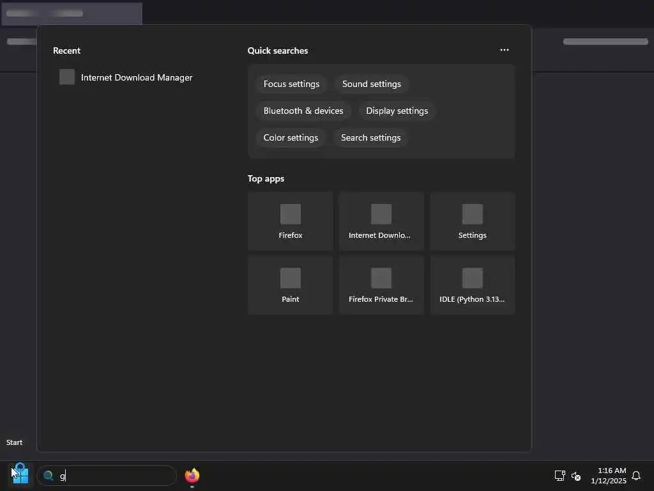Choose Color settings quick search
Viewport: 654px width, 491px height.
coord(291,137)
